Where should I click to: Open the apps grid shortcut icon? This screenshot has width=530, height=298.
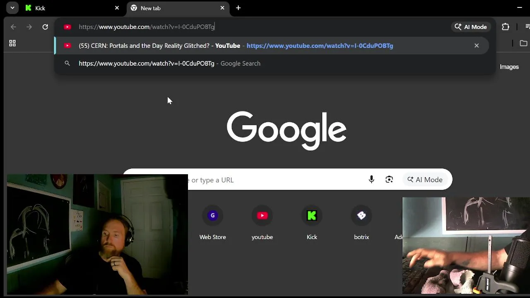12,43
